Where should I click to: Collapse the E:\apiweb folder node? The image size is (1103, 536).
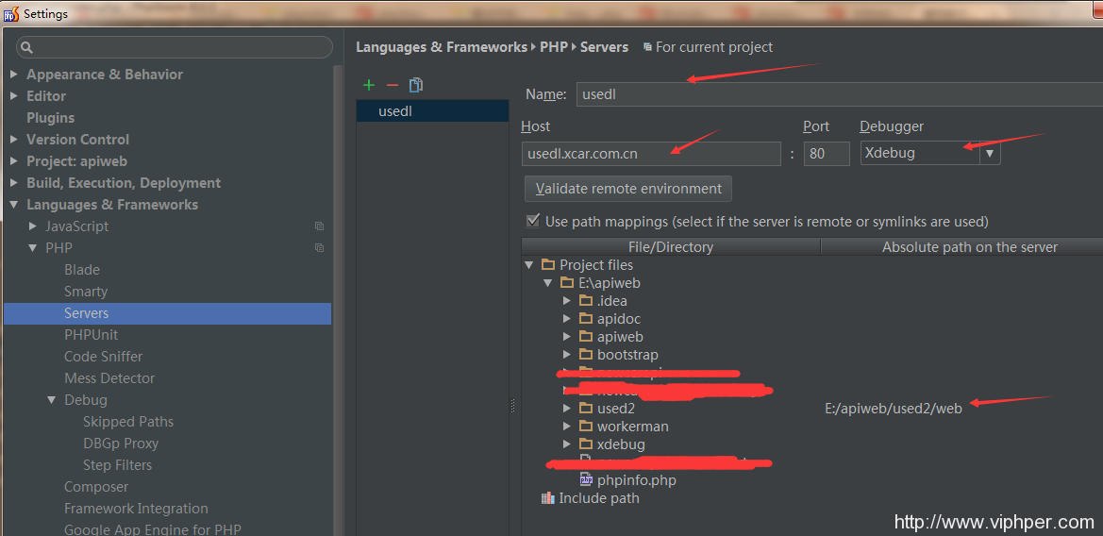(548, 283)
